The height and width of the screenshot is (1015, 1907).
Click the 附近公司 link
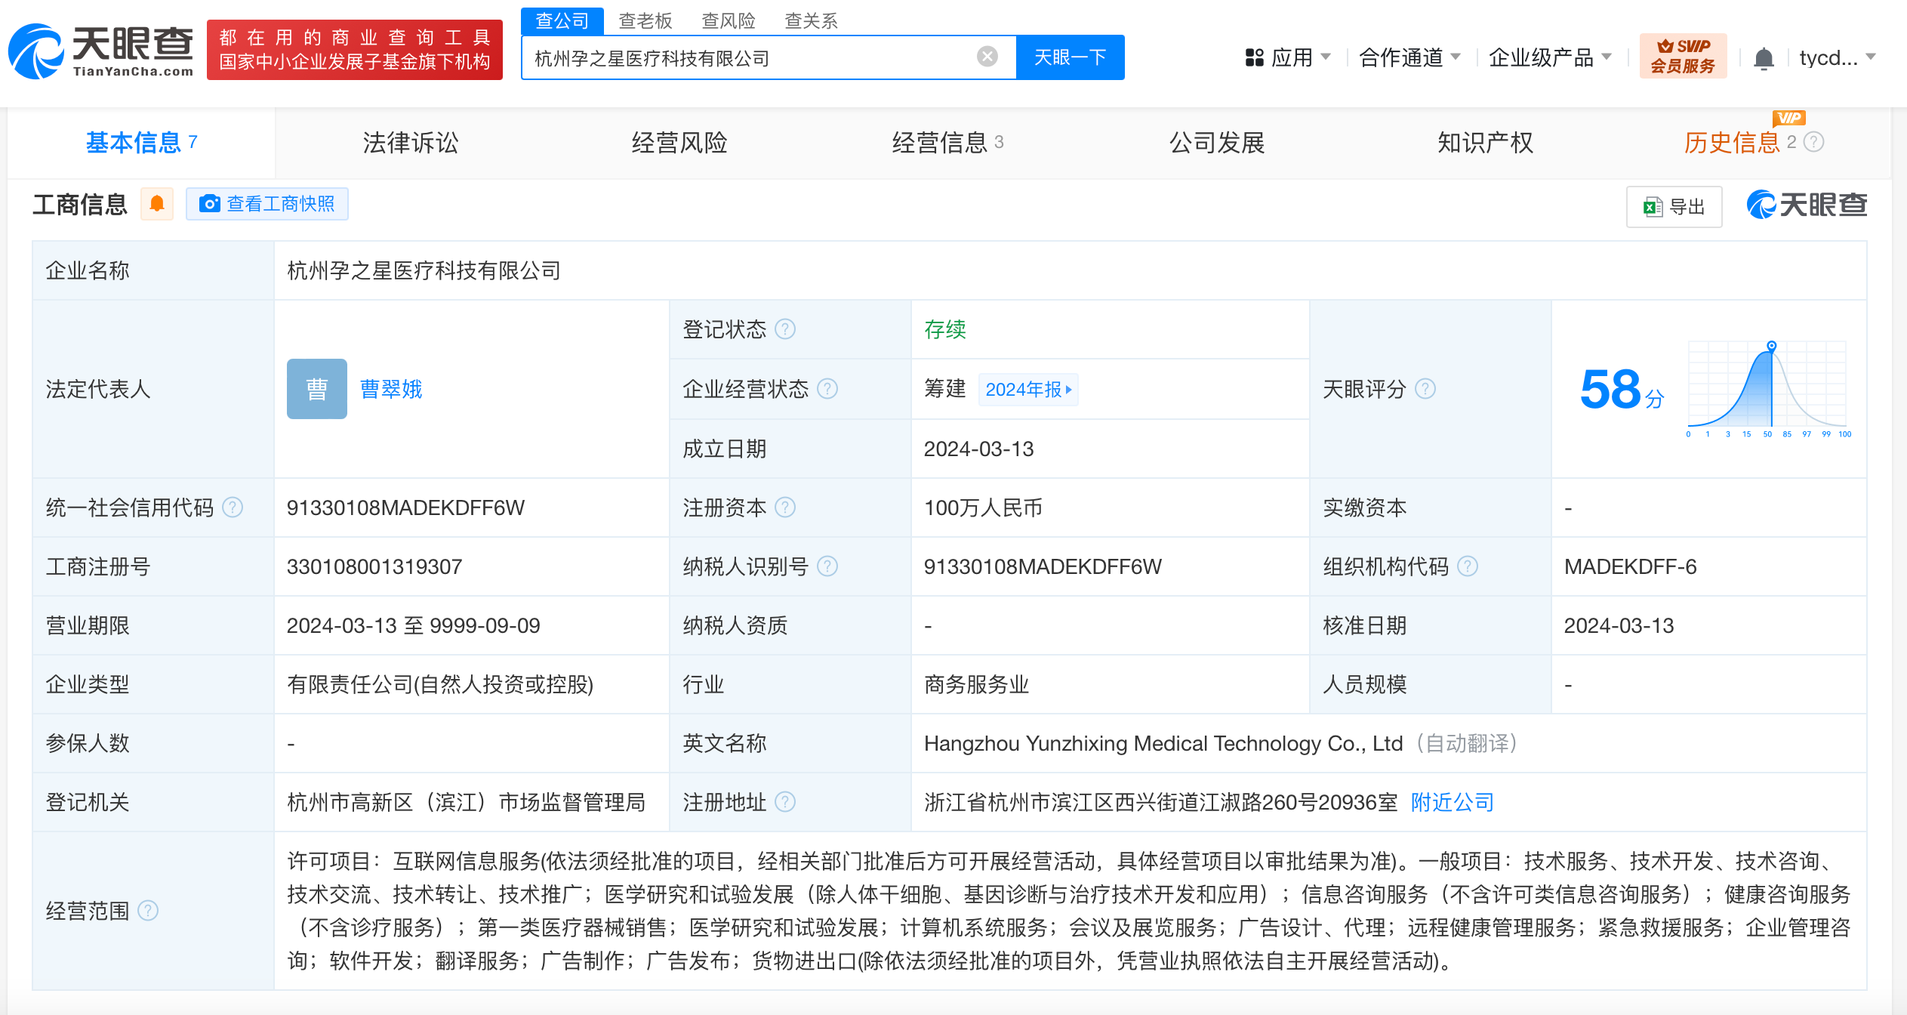(1453, 802)
